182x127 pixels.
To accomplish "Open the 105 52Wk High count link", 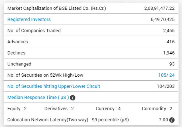I will (x=162, y=75).
